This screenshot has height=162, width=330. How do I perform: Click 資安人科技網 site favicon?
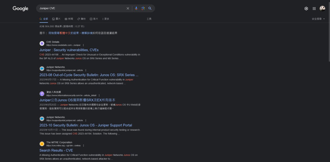point(42,94)
